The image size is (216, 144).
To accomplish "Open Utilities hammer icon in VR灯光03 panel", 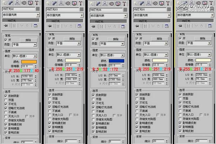I will coord(80,3).
